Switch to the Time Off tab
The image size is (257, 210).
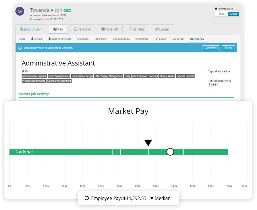pyautogui.click(x=110, y=29)
